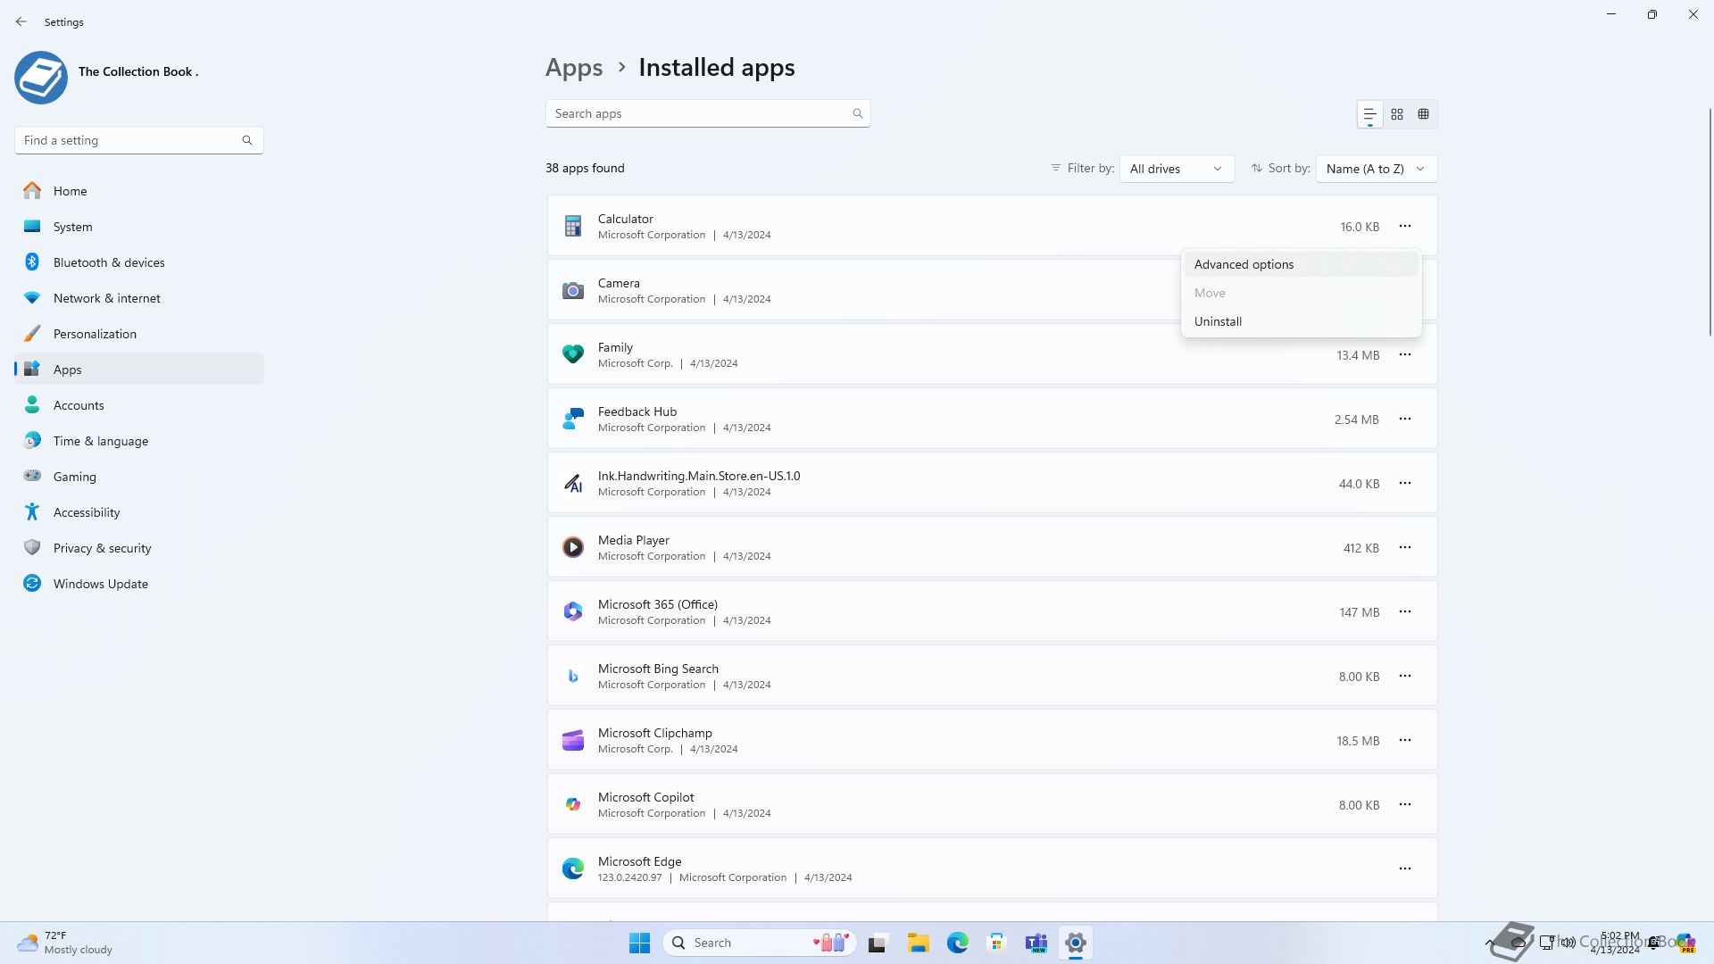Click the Collection Book profile picture
Screen dimensions: 1714x964
(x=41, y=78)
